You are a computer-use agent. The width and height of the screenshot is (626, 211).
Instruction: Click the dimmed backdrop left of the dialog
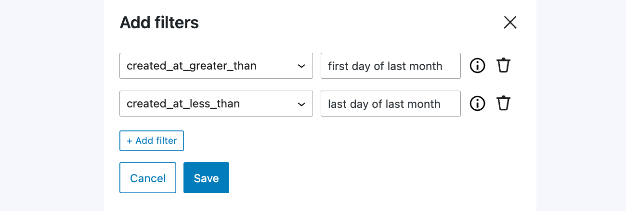pyautogui.click(x=52, y=105)
